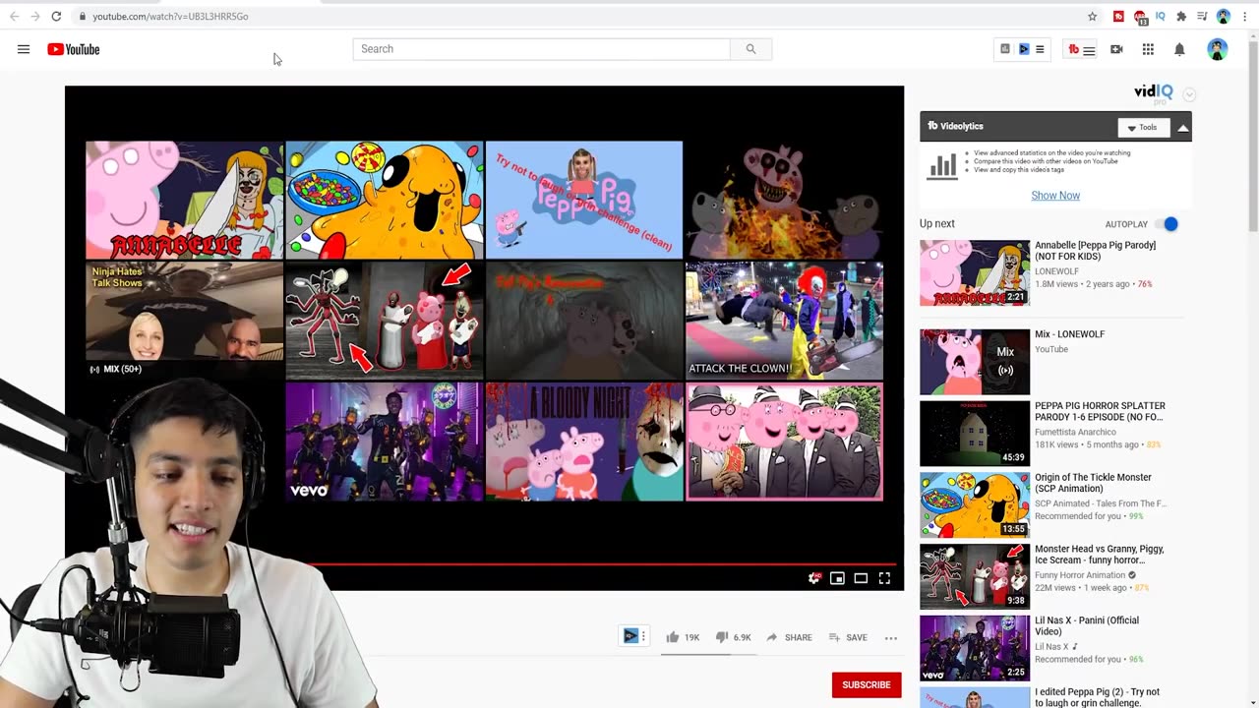Enable theater mode
1259x708 pixels.
pyautogui.click(x=861, y=578)
